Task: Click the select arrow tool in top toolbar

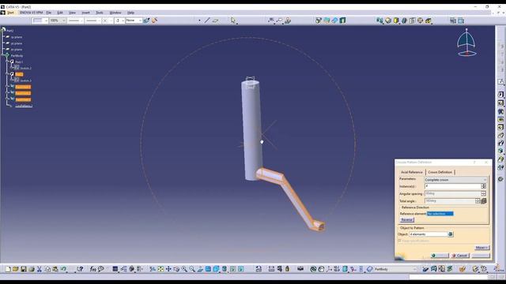Action: point(233,21)
